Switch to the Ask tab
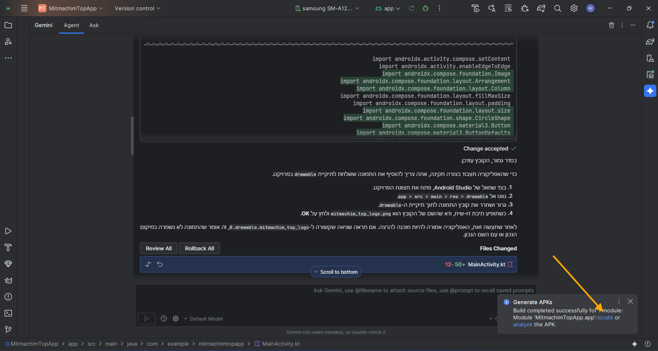 coord(94,25)
